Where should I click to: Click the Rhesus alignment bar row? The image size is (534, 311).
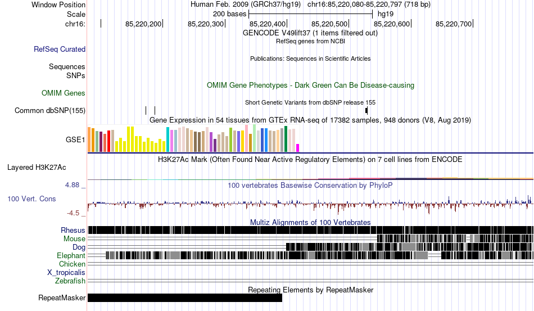point(311,230)
